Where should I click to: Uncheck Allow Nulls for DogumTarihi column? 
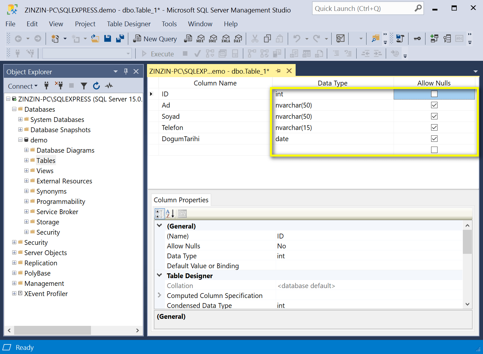click(434, 139)
